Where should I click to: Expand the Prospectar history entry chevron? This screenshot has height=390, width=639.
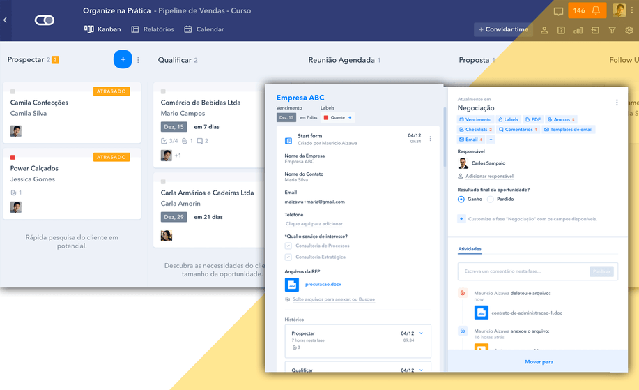point(422,333)
